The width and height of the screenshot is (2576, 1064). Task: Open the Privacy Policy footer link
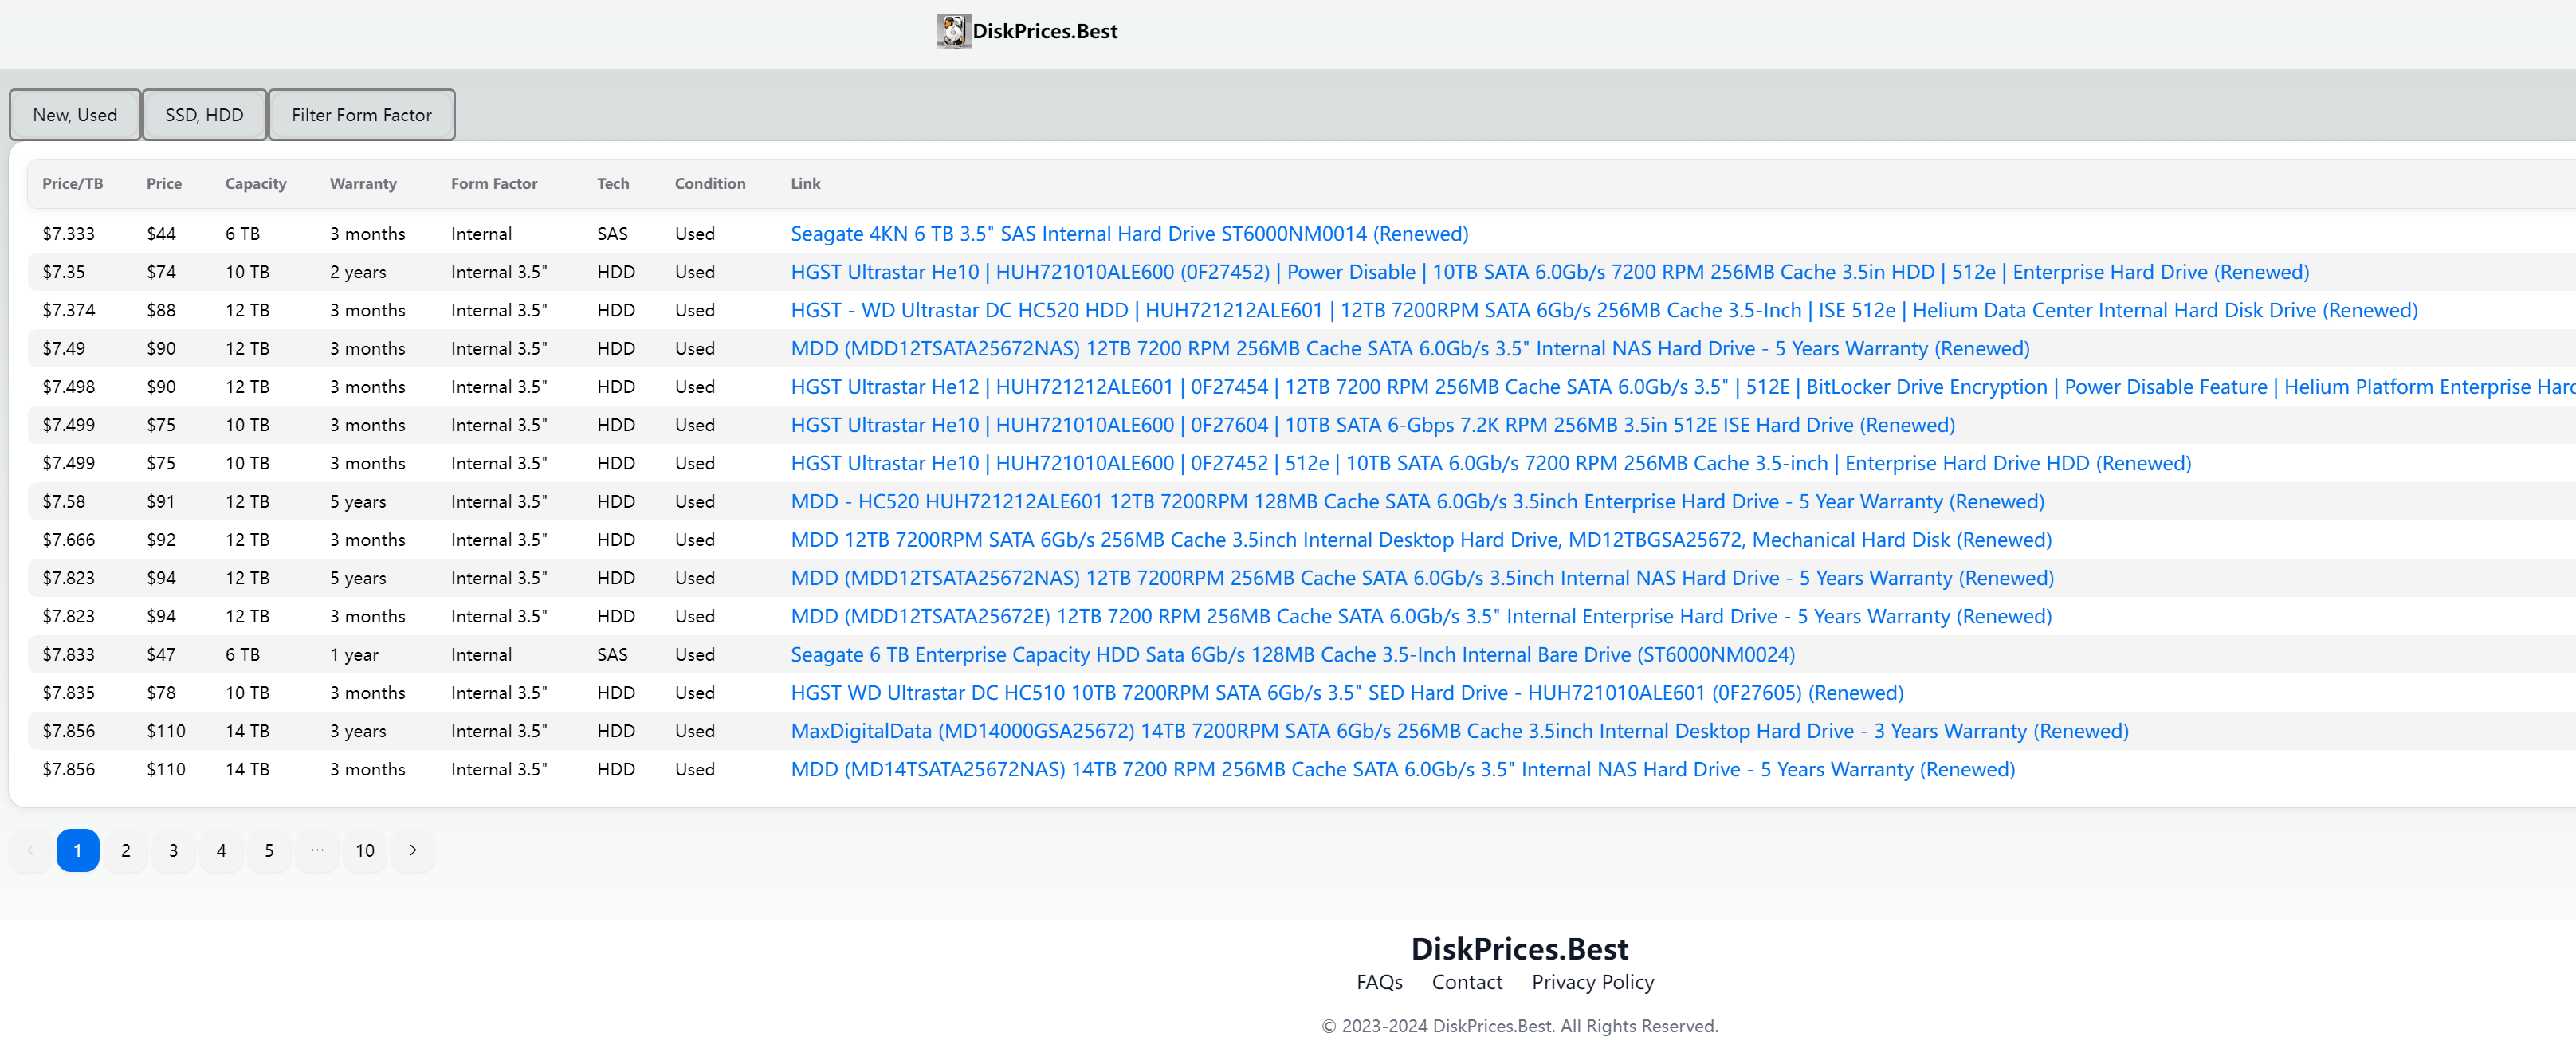point(1593,982)
